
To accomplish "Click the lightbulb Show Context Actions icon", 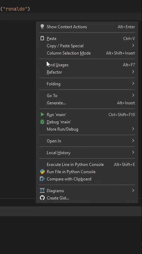I will [42, 27].
